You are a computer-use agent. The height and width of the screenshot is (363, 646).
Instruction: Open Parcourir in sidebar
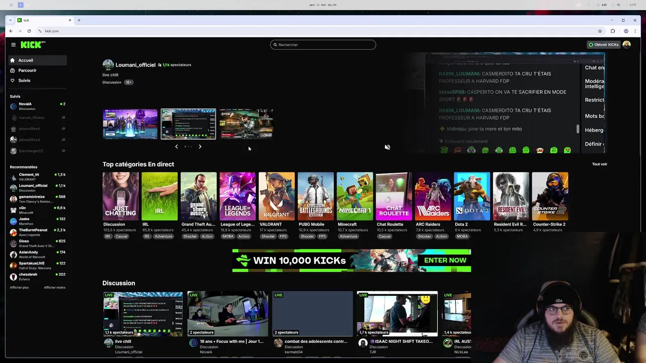[37, 70]
